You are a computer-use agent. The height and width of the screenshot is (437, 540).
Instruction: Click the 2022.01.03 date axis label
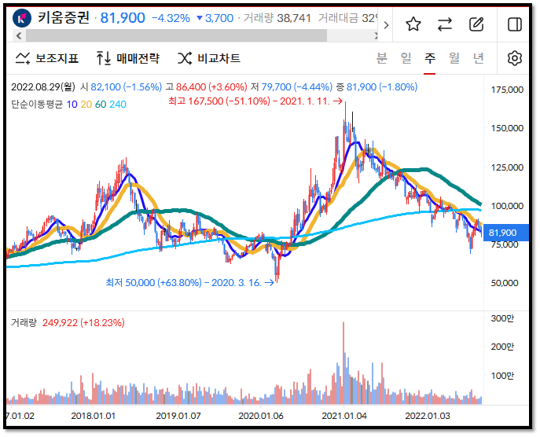pos(428,416)
